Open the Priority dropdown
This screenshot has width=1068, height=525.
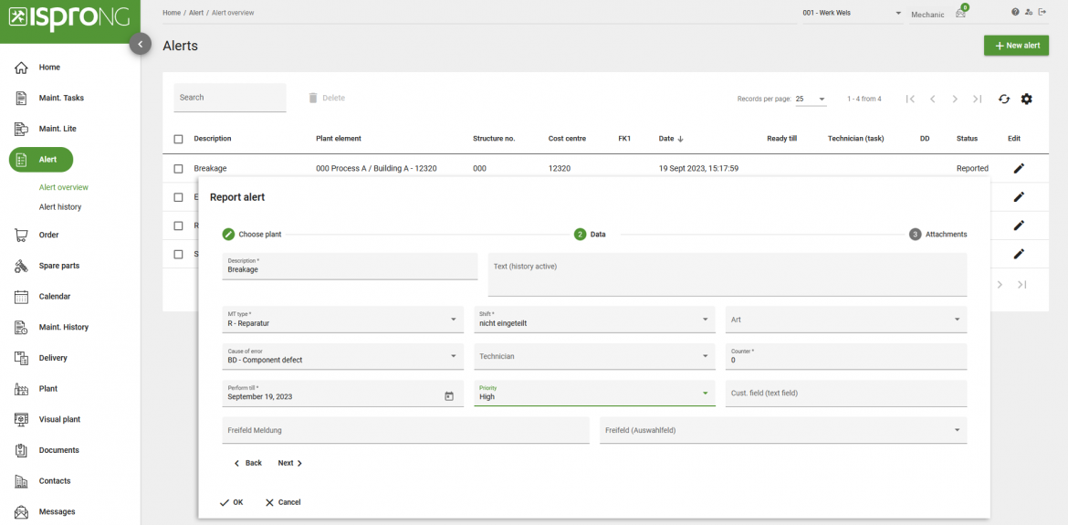click(x=705, y=394)
